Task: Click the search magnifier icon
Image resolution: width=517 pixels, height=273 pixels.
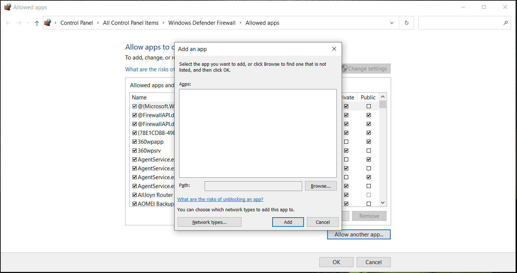Action: (x=506, y=23)
